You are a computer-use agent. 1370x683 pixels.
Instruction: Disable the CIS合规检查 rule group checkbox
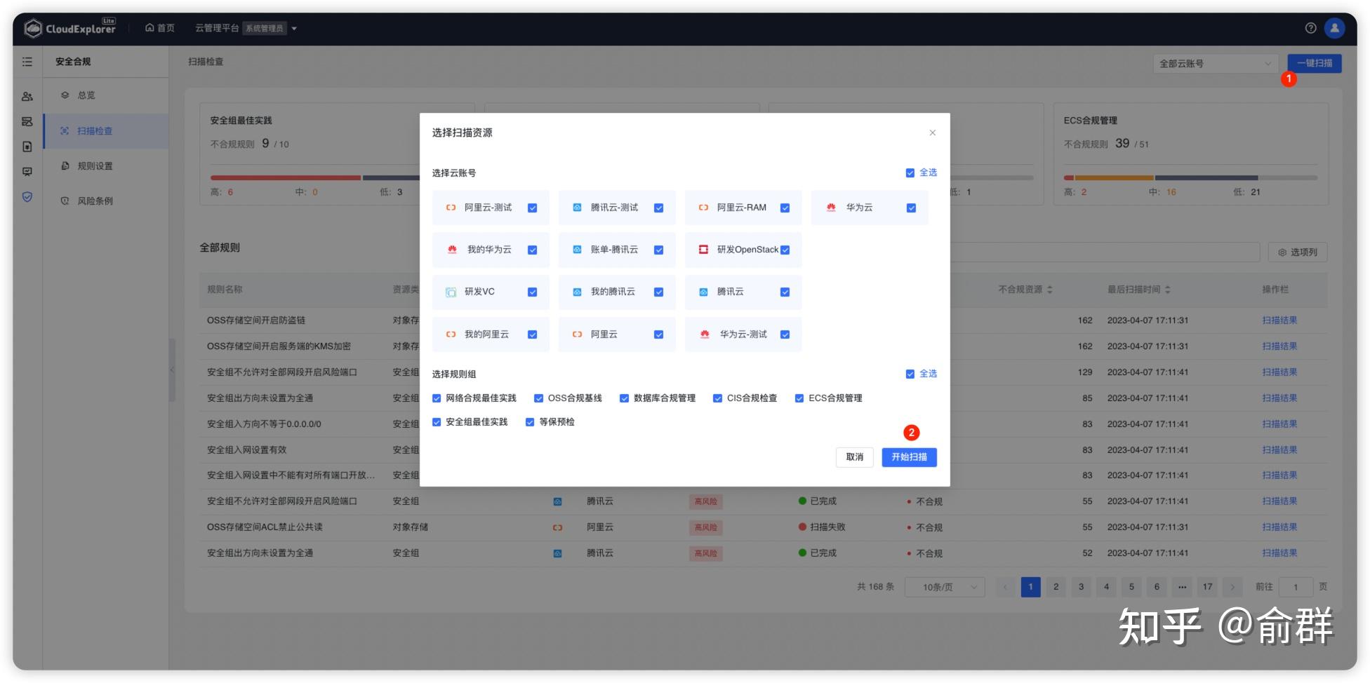pyautogui.click(x=717, y=398)
